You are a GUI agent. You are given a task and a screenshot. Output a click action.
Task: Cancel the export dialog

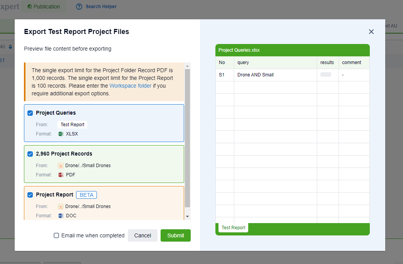(142, 235)
